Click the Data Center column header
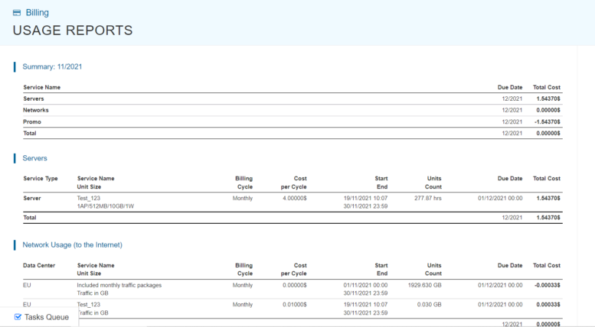Image resolution: width=595 pixels, height=327 pixels. (x=39, y=265)
